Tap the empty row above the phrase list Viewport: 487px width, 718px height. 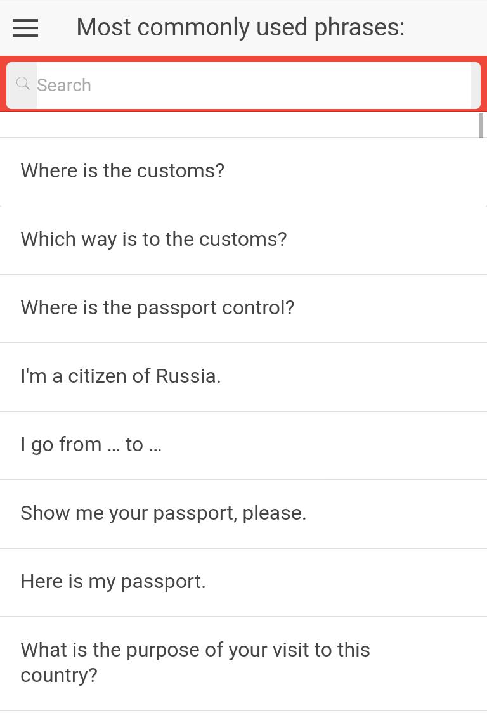243,124
